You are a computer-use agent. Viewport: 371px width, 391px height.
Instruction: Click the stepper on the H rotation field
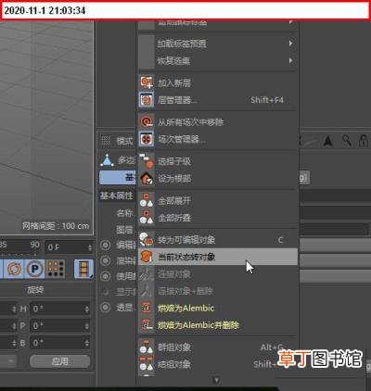click(x=87, y=309)
